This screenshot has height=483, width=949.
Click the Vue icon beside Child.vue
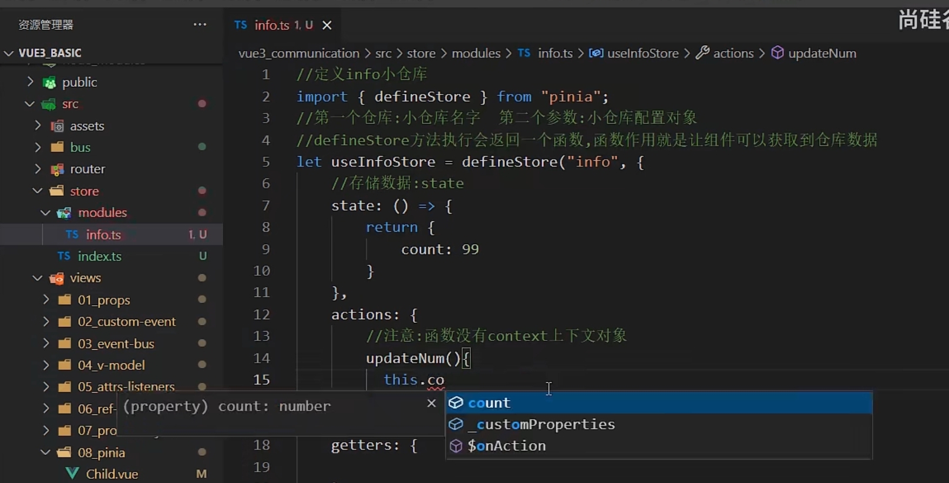pyautogui.click(x=72, y=474)
